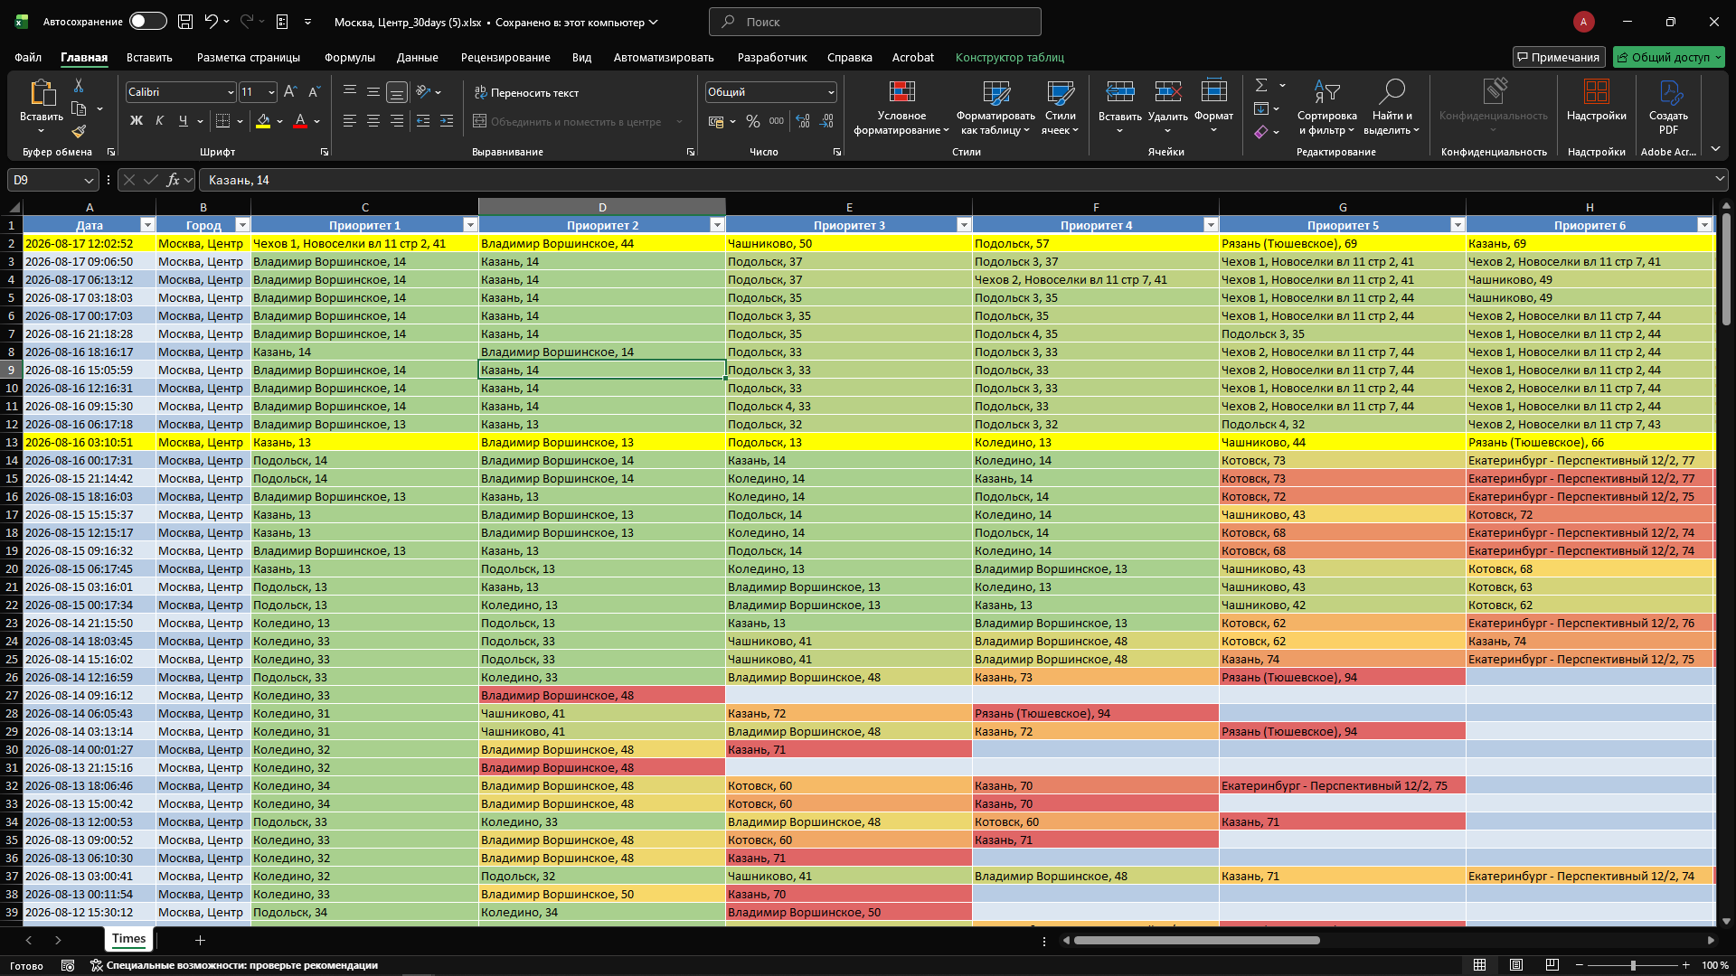Switch to Page Break Preview view

[1552, 965]
